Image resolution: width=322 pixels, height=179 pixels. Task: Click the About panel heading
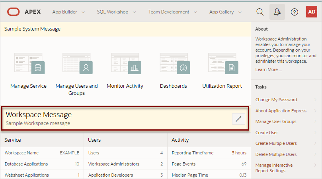coord(261,29)
